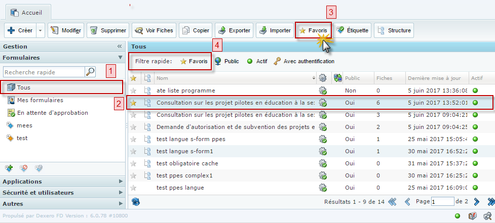
Task: Click the Supprimer toolbar button
Action: click(x=108, y=30)
